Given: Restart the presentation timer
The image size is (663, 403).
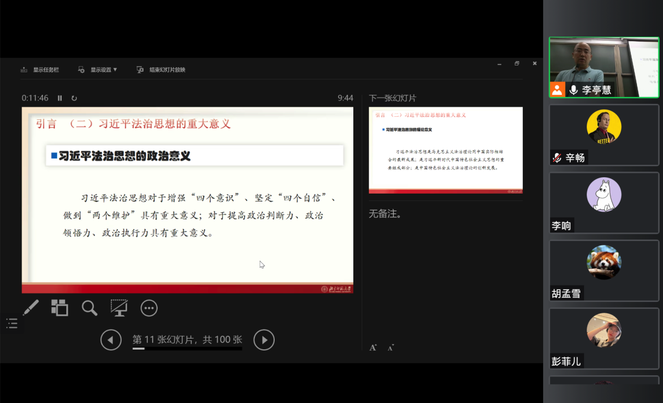Looking at the screenshot, I should [74, 98].
